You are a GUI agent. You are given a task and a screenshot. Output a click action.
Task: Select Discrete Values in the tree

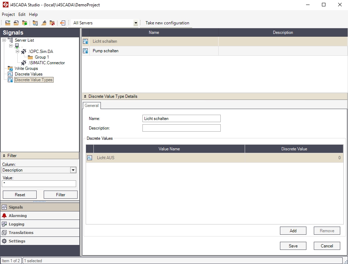point(28,74)
